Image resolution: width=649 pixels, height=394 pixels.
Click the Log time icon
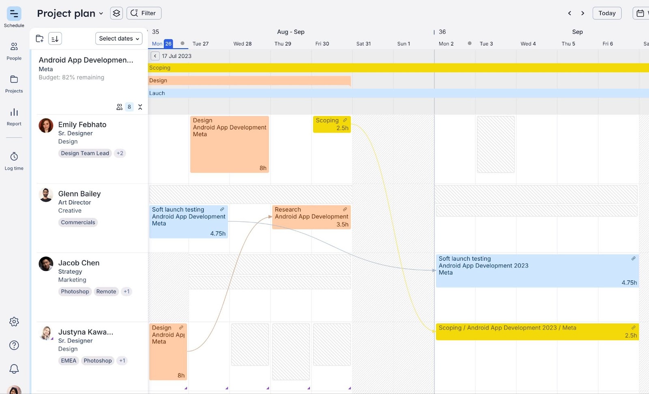click(14, 157)
